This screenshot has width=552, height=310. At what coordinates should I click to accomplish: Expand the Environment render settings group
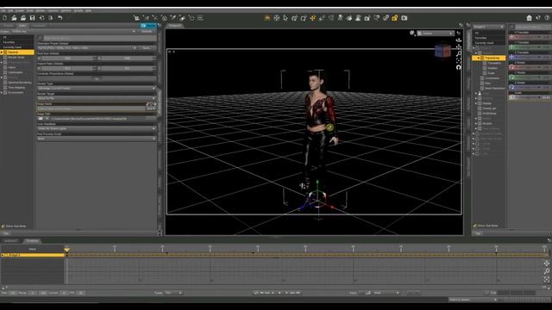(2, 93)
